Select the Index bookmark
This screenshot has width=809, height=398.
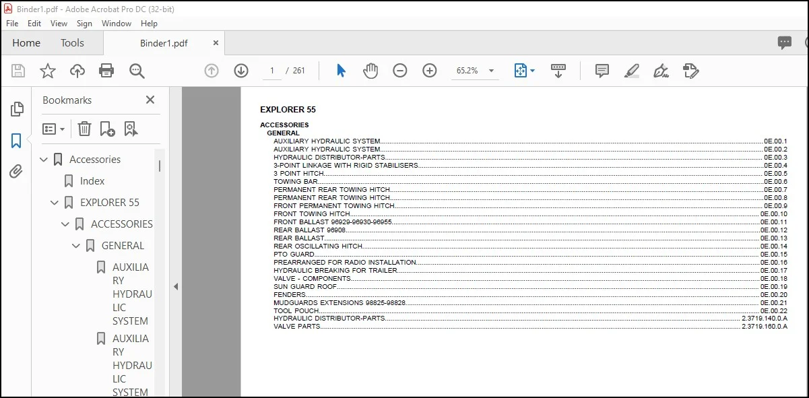92,181
